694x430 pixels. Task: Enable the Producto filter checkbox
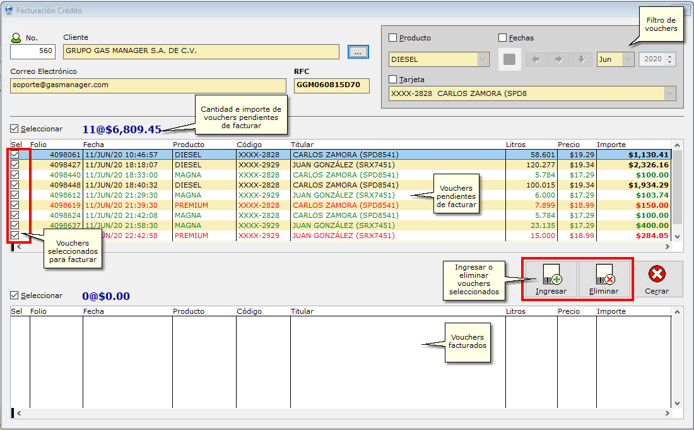pyautogui.click(x=393, y=38)
